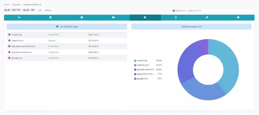Open the pie chart tab icon
Image resolution: width=259 pixels, height=115 pixels.
238,17
